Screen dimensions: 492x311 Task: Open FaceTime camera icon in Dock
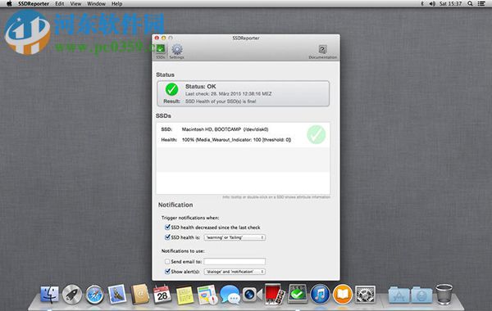(253, 295)
